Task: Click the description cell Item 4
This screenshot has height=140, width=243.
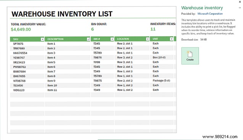Action: click(51, 58)
